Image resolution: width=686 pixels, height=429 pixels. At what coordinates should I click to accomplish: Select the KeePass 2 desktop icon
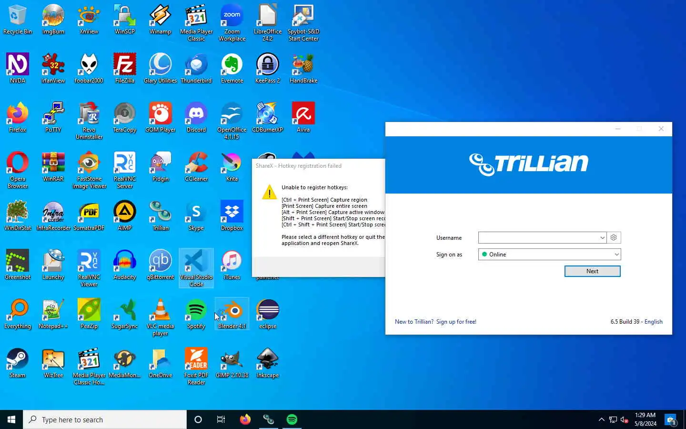(x=268, y=69)
